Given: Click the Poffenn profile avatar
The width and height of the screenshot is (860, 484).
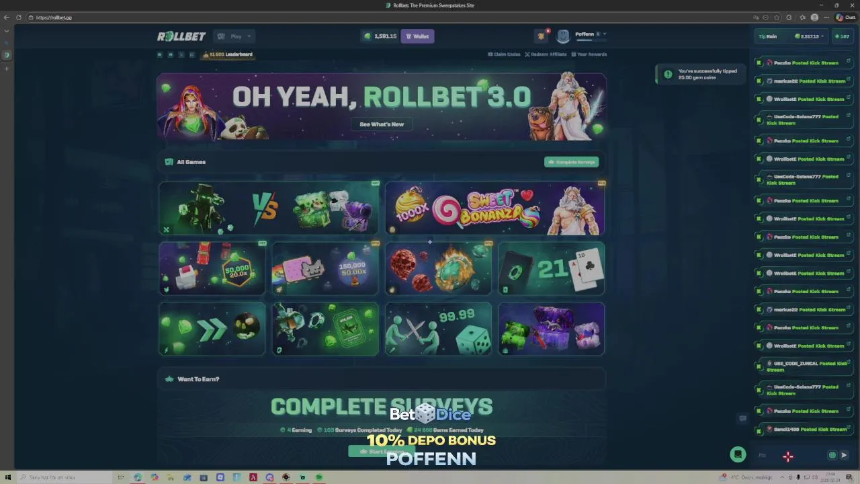Looking at the screenshot, I should click(x=563, y=36).
